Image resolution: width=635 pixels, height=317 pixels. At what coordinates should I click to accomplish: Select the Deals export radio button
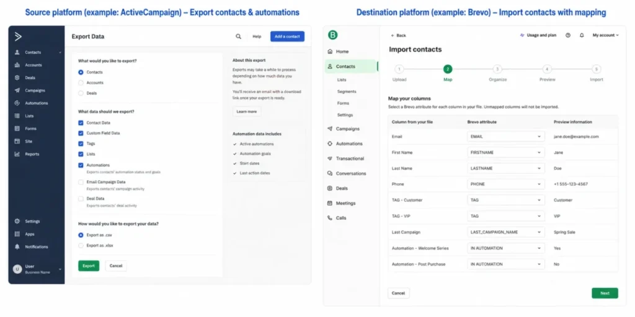click(81, 93)
